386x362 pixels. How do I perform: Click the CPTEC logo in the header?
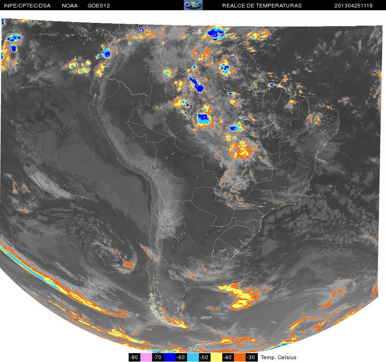click(193, 5)
